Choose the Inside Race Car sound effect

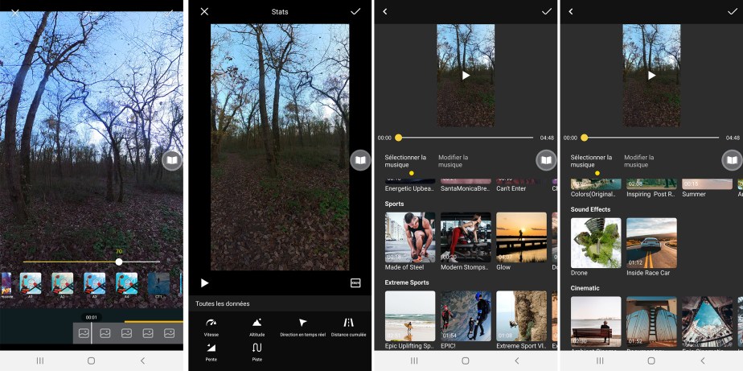click(x=651, y=247)
